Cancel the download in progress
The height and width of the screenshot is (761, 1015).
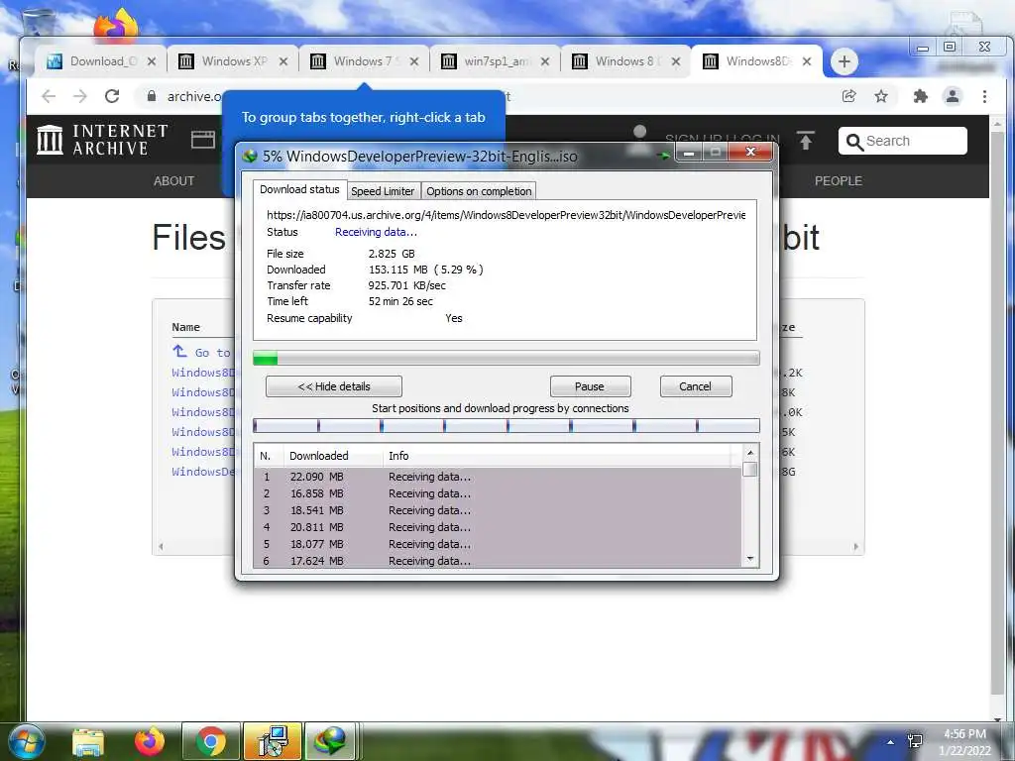[x=695, y=386]
